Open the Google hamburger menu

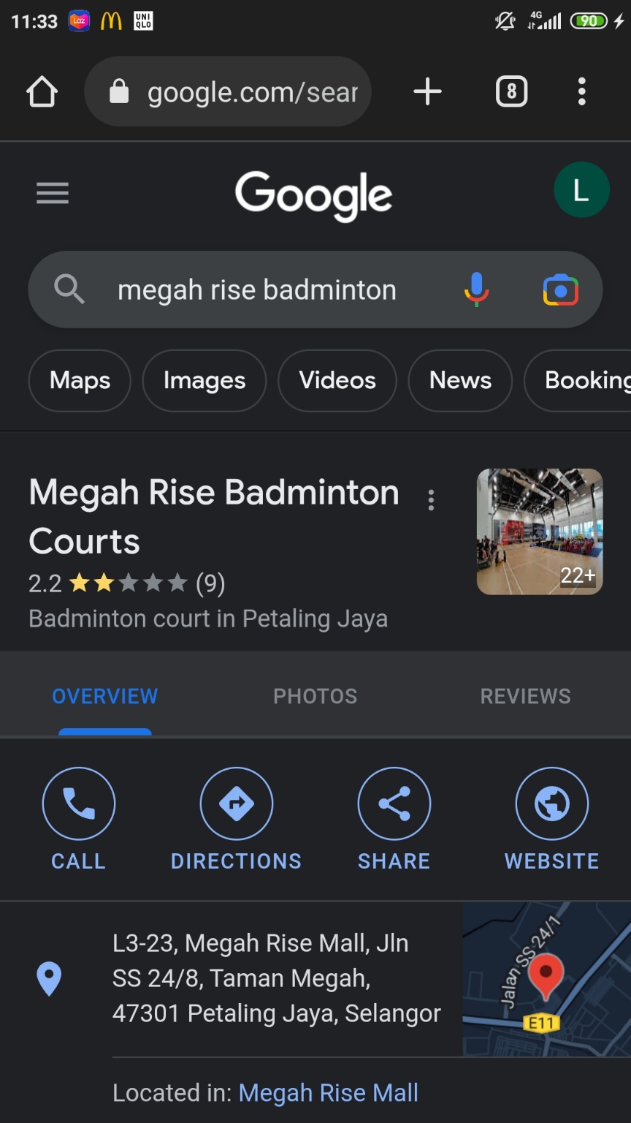[53, 193]
